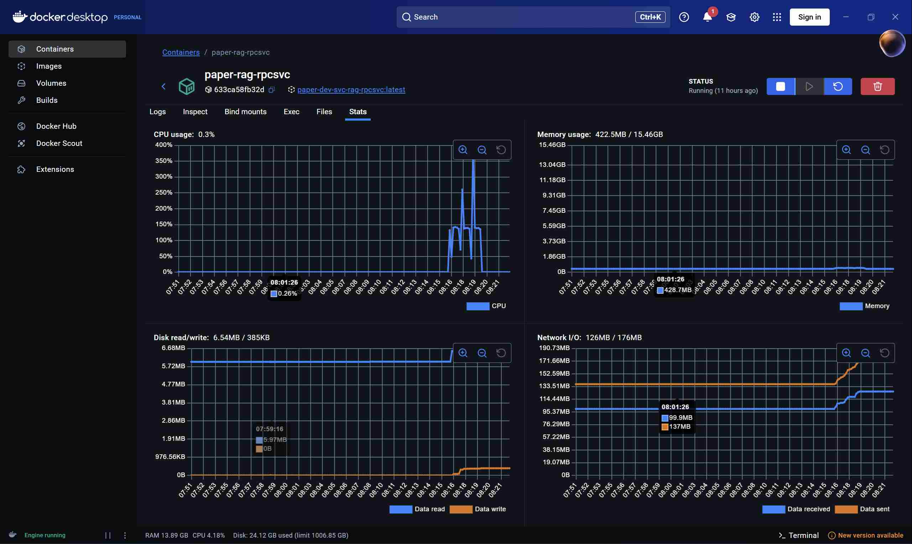This screenshot has height=544, width=912.
Task: Switch to the Files tab
Action: point(324,112)
